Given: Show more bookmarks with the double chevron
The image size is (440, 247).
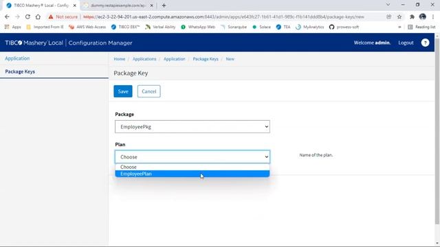Looking at the screenshot, I should [x=399, y=27].
